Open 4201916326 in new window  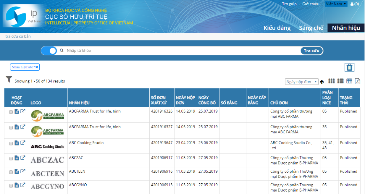tap(23, 111)
